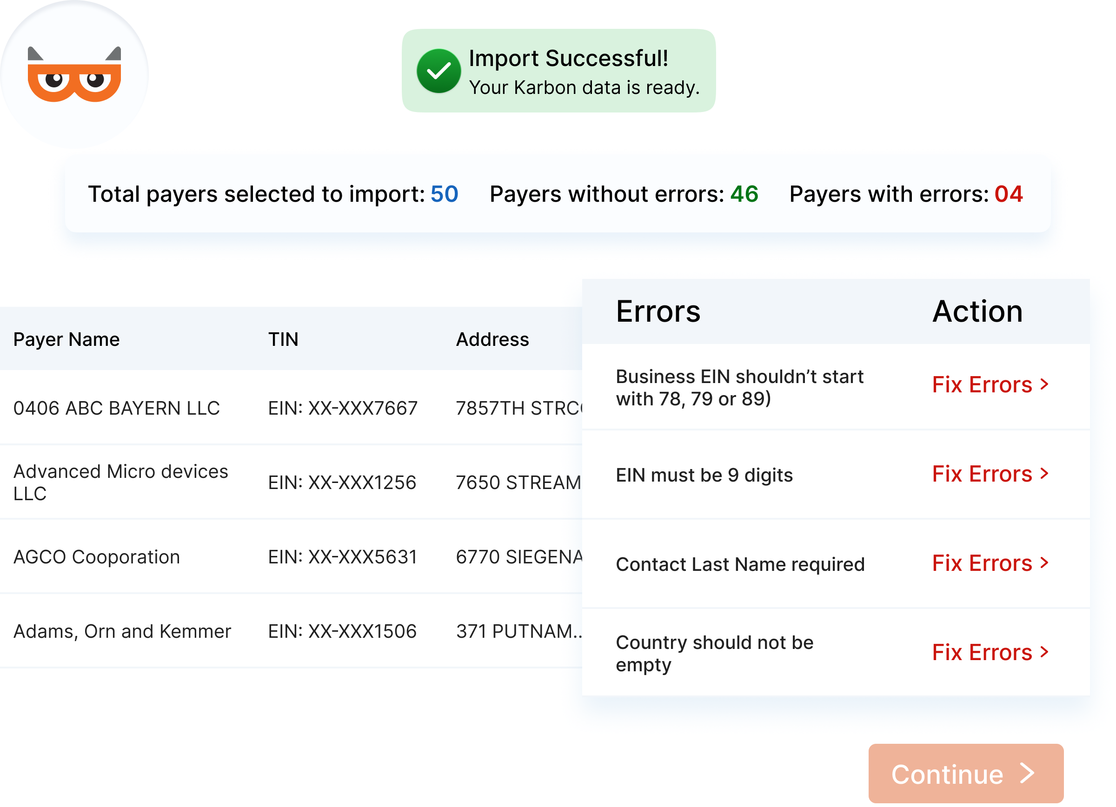The width and height of the screenshot is (1116, 807).
Task: Fix errors for EIN must be 9 digits
Action: (x=990, y=474)
